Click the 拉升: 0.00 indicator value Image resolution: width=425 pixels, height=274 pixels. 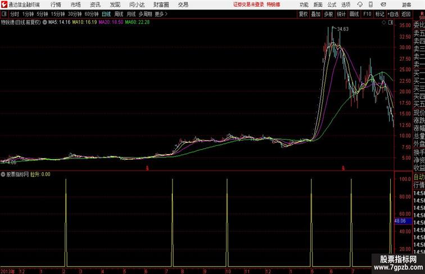[x=40, y=174]
